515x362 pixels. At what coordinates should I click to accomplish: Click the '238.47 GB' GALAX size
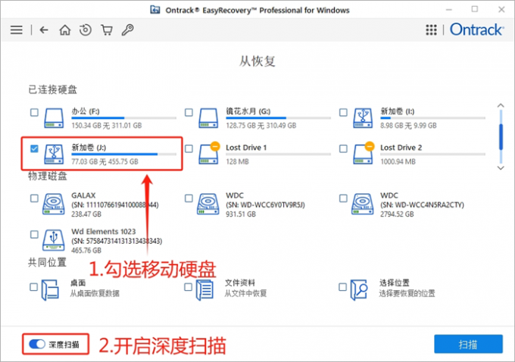pos(86,214)
